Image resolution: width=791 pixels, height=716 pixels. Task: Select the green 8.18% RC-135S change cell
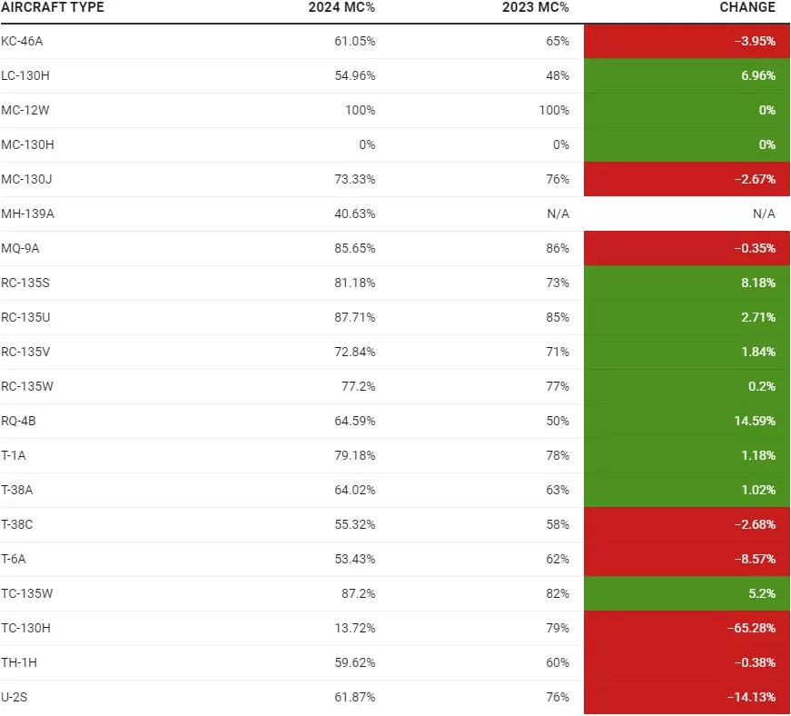pyautogui.click(x=687, y=283)
